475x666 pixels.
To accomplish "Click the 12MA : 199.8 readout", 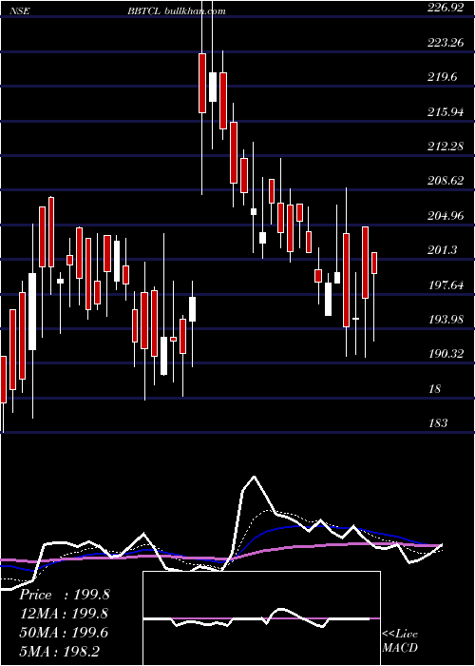I will click(64, 614).
